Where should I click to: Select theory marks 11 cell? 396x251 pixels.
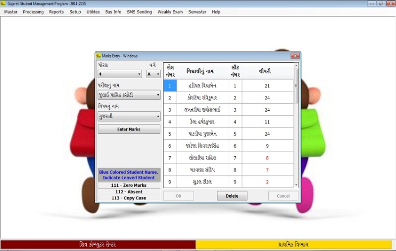click(267, 122)
